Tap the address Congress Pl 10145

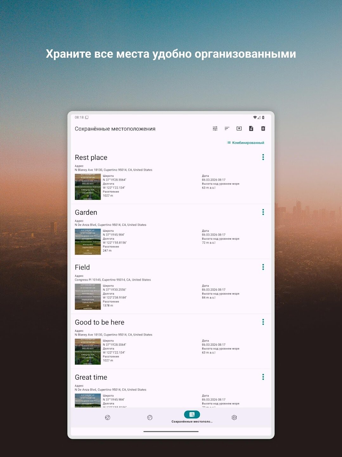click(x=113, y=280)
